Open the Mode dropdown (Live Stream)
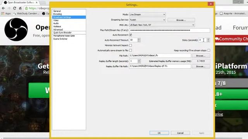 147,15
